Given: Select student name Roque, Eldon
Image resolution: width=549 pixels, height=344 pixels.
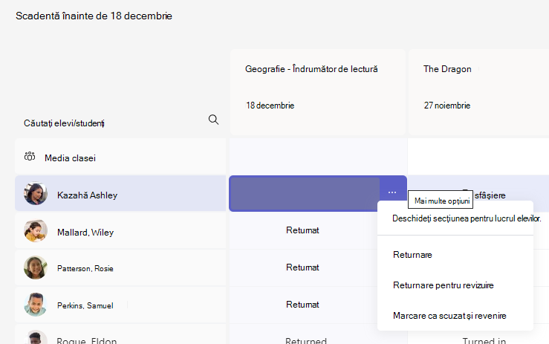Looking at the screenshot, I should point(87,340).
